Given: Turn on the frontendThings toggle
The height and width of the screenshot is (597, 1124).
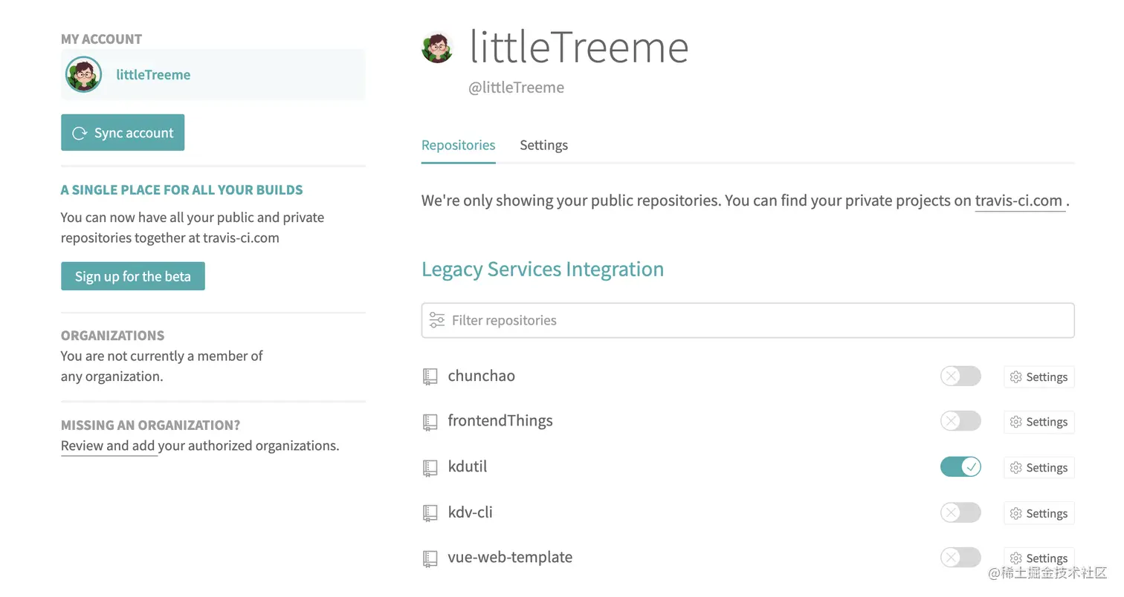Looking at the screenshot, I should 960,421.
